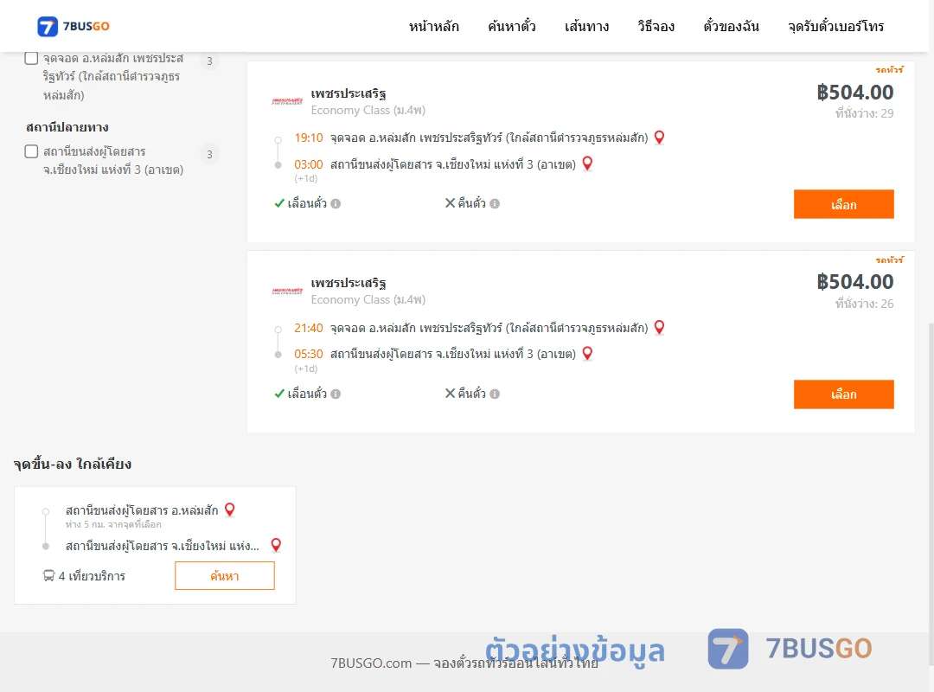This screenshot has height=692, width=934.
Task: Show info for คืนตั๋ว on first trip
Action: point(495,204)
